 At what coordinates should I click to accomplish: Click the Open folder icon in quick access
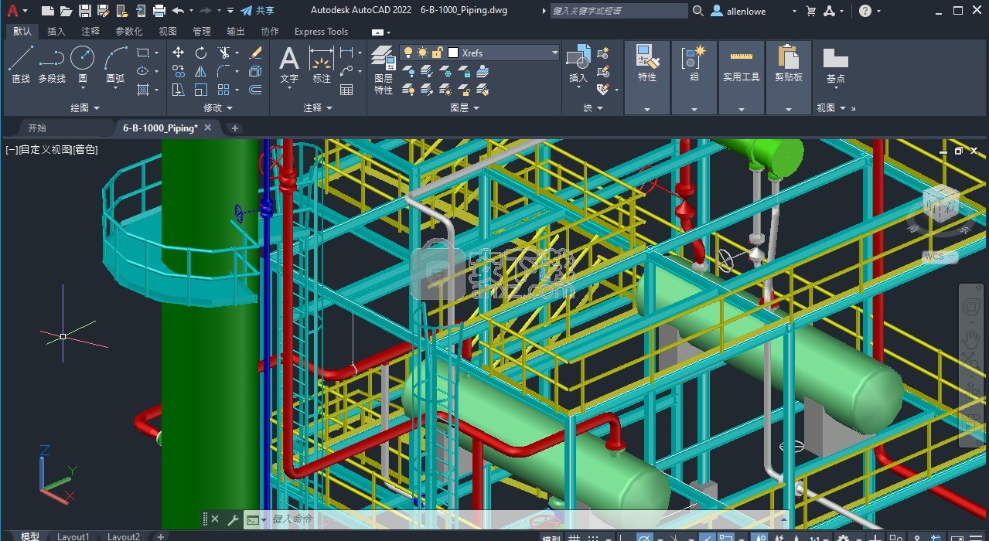pos(66,11)
